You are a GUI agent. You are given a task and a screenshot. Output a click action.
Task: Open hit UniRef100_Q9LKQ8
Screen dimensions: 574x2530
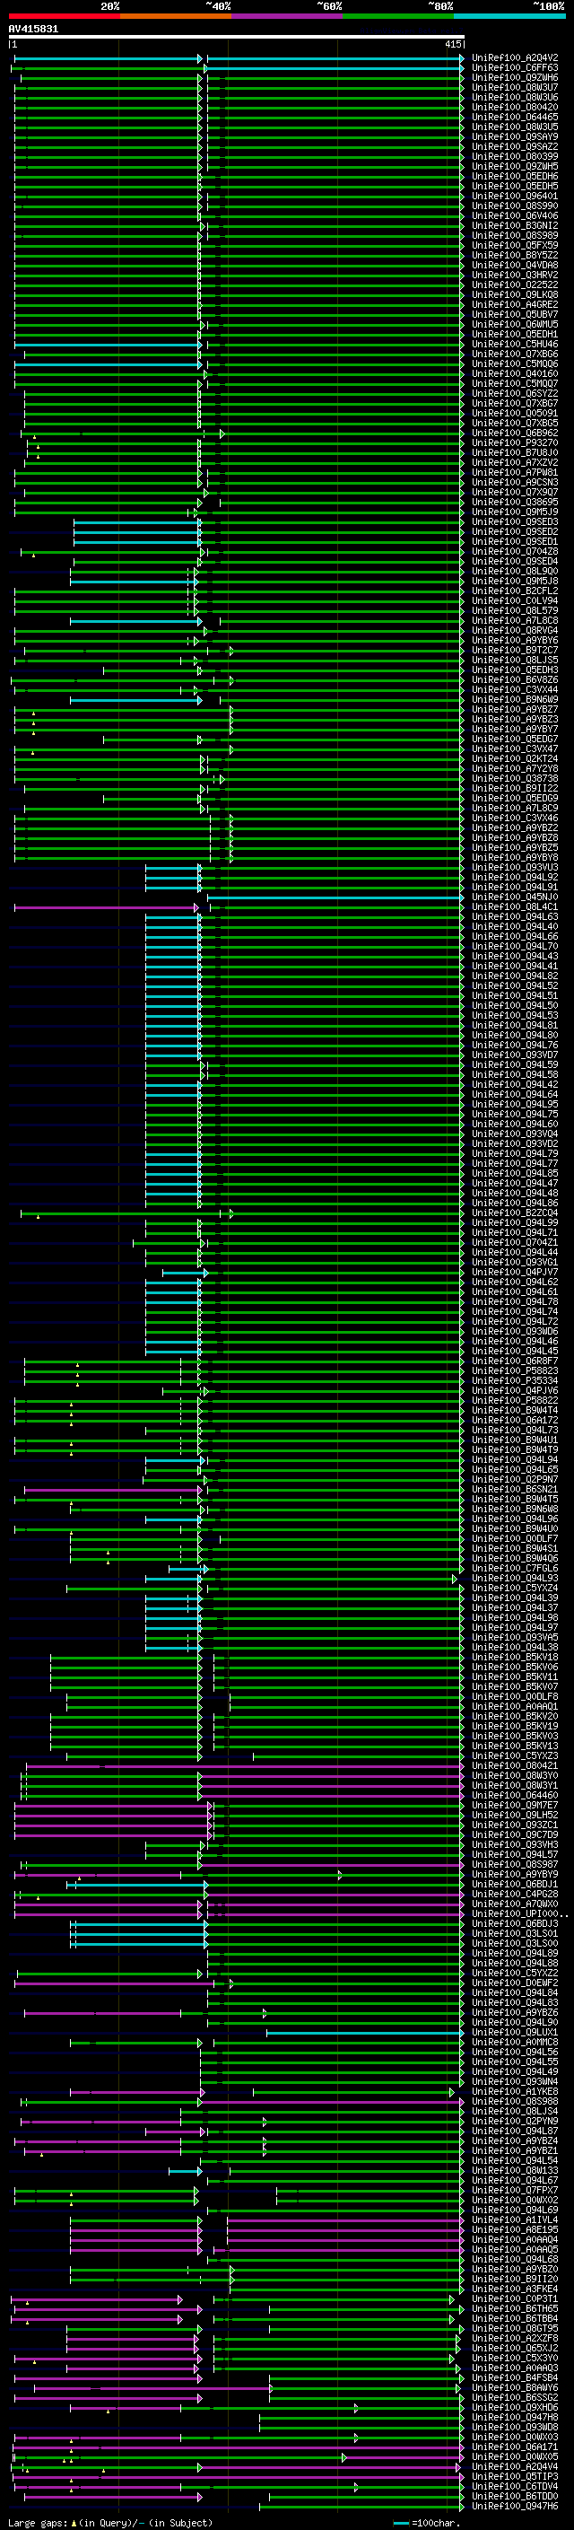515,294
